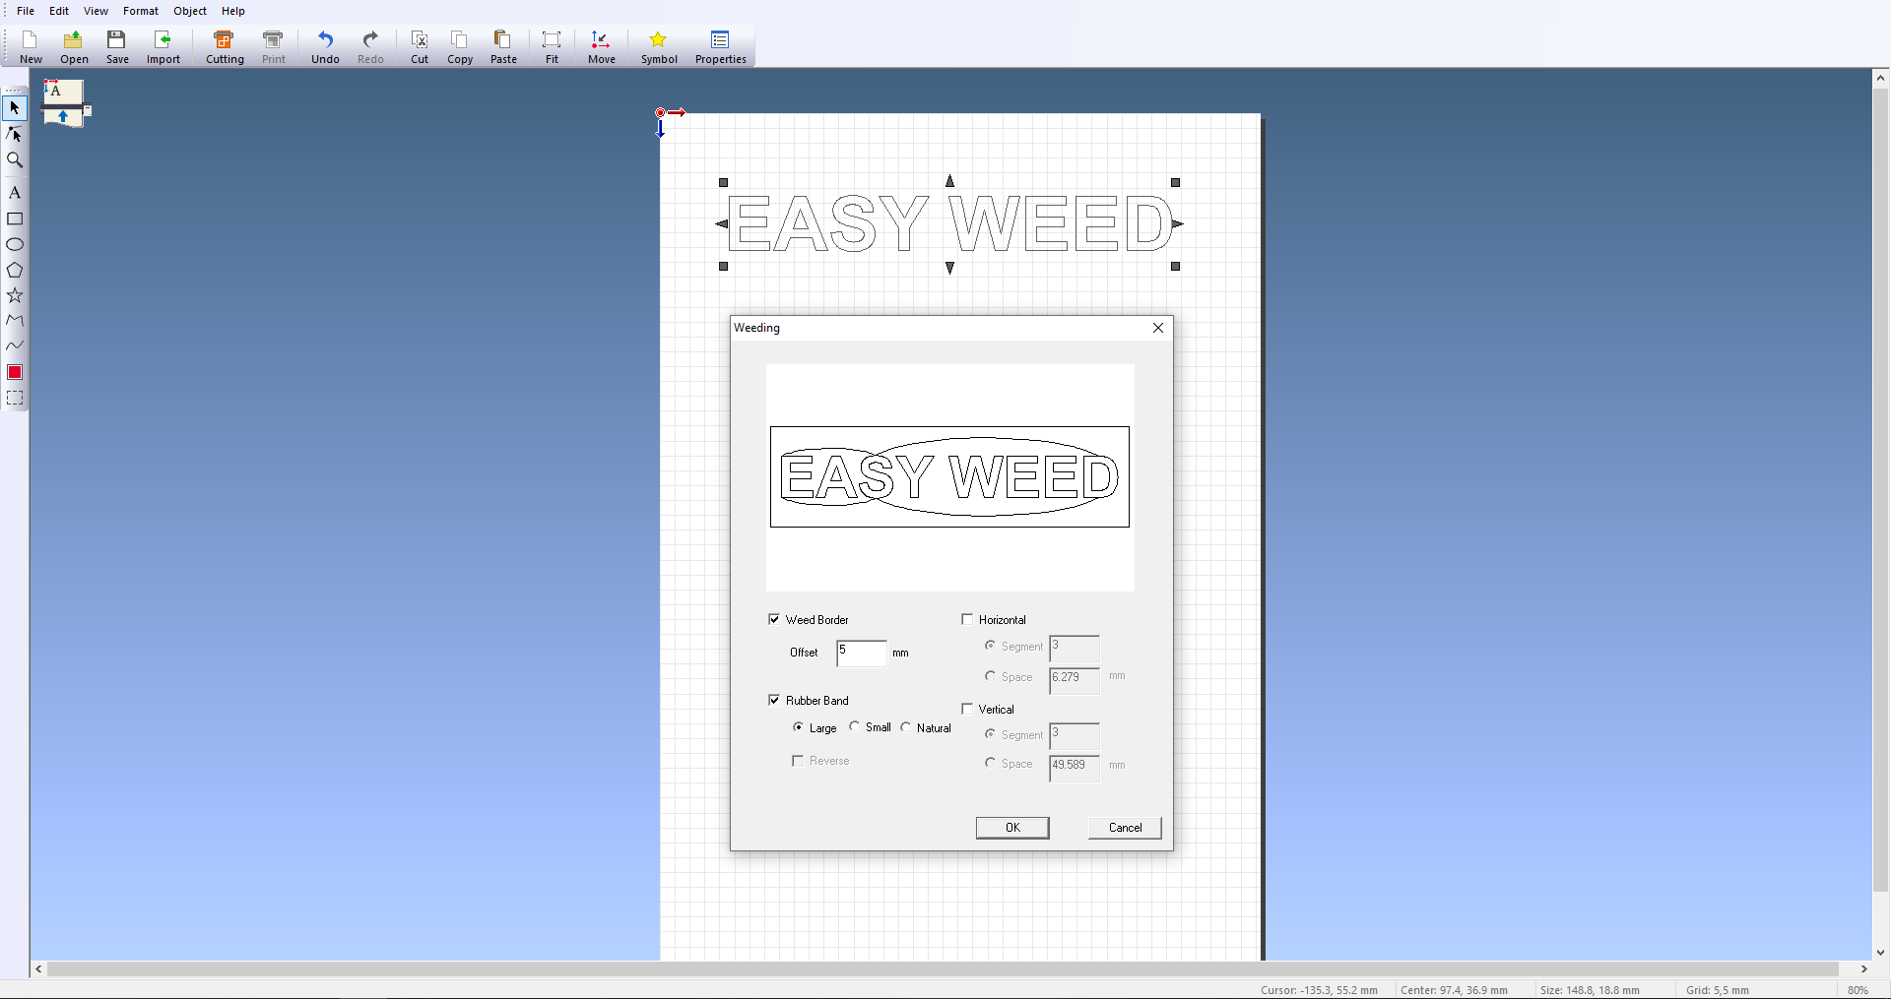Image resolution: width=1891 pixels, height=999 pixels.
Task: Cut the selection using the Cut icon
Action: (x=420, y=46)
